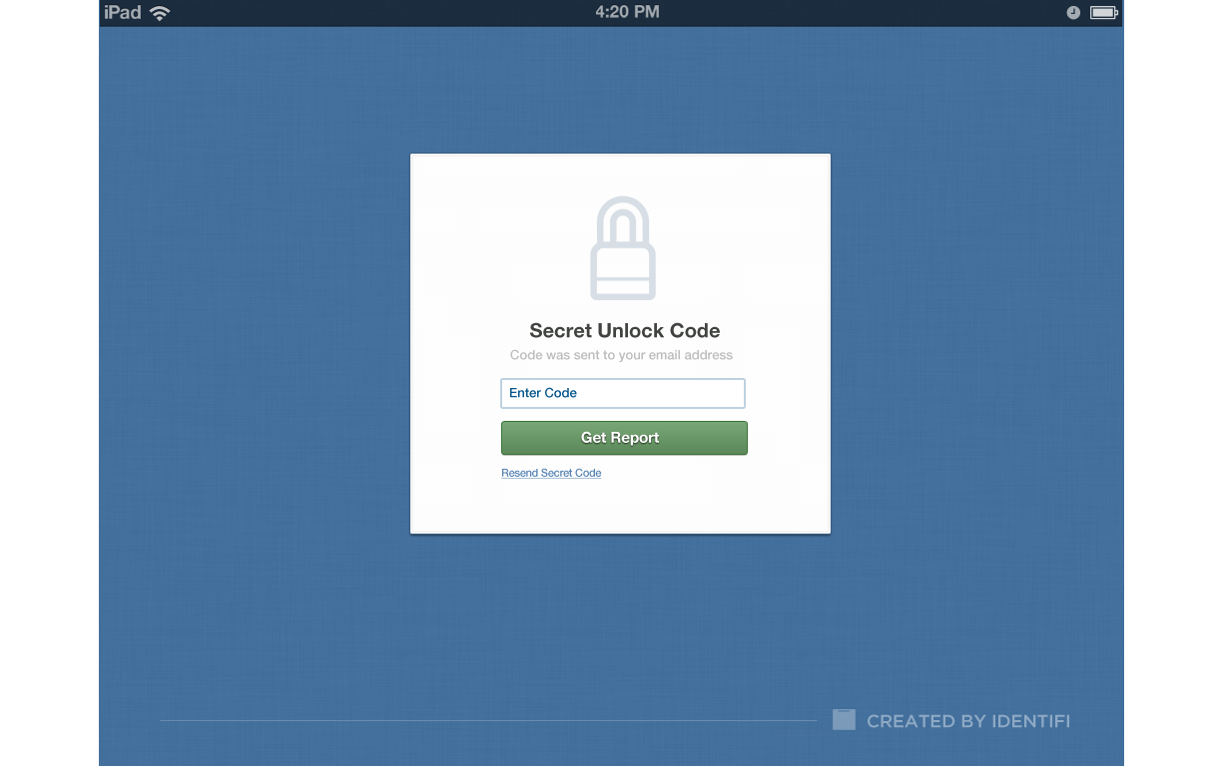Tap the clock alarm status icon
Screen dimensions: 1222x766
pyautogui.click(x=1073, y=13)
